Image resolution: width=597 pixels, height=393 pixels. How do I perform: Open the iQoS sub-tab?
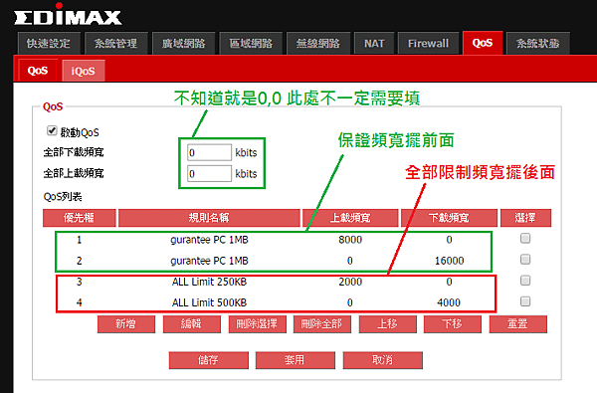(83, 71)
